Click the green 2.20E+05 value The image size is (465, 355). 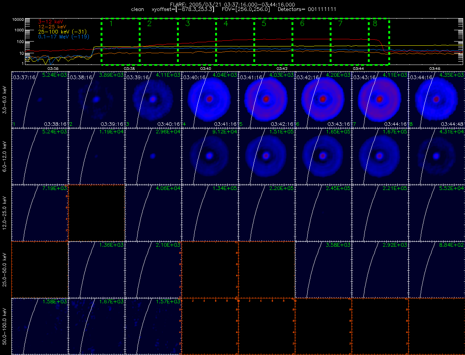point(281,188)
